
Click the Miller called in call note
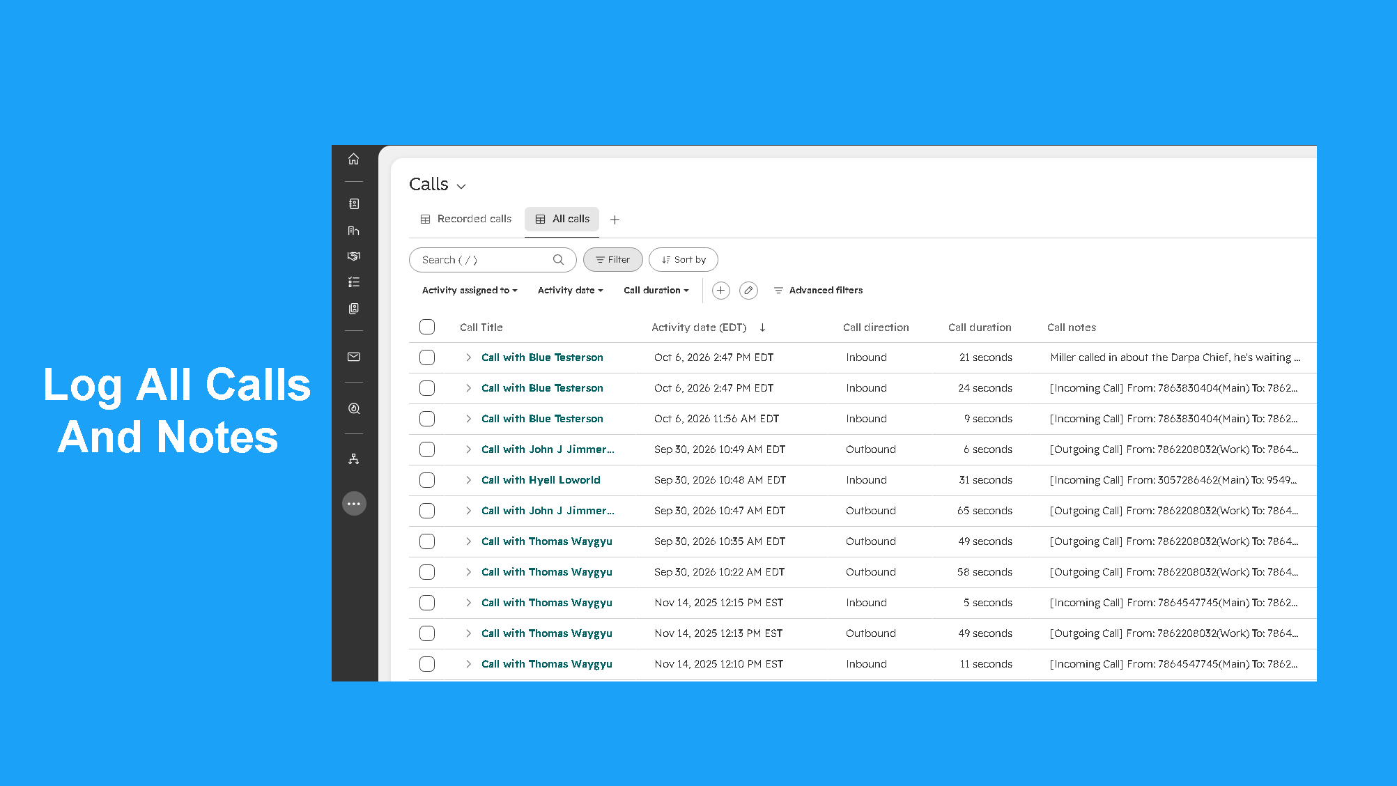click(1175, 357)
